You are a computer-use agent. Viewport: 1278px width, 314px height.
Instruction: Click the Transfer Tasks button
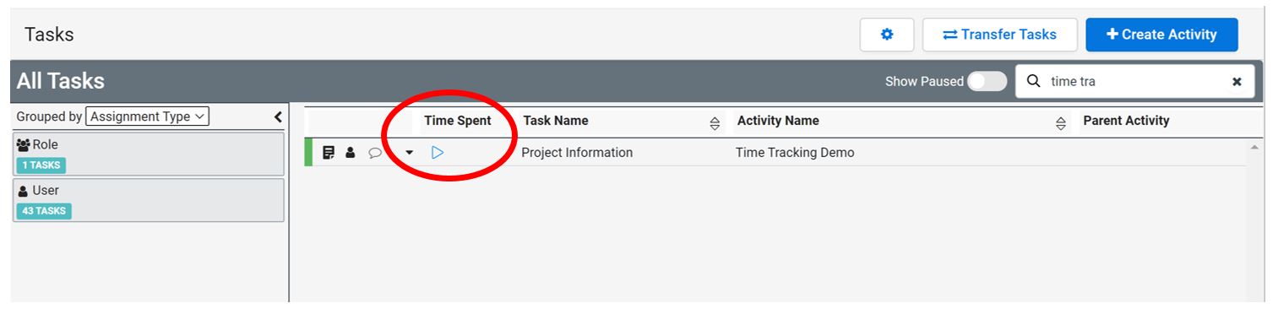(1000, 35)
